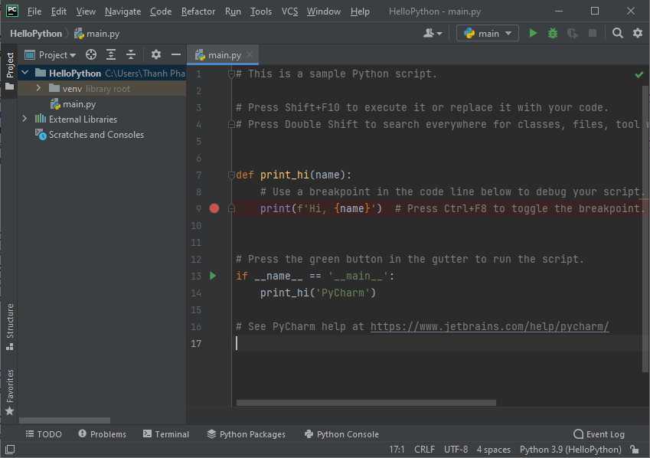Open the Run menu
Image resolution: width=650 pixels, height=458 pixels.
(233, 11)
